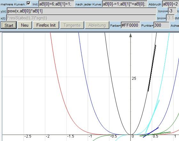179x141 pixels.
Task: Click the Abbruch condition field
Action: [x=171, y=4]
